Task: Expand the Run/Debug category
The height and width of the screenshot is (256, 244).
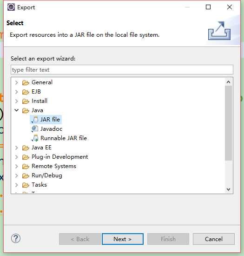Action: click(16, 175)
